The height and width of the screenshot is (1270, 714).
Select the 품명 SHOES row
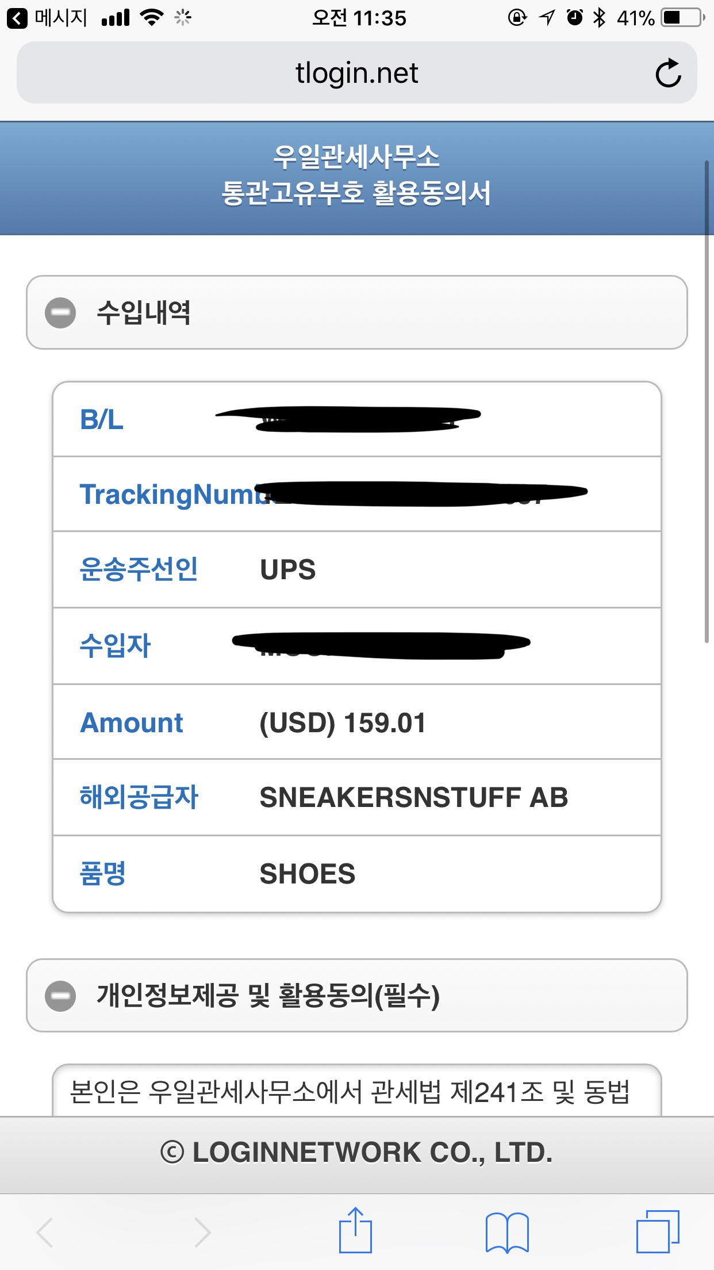[356, 874]
